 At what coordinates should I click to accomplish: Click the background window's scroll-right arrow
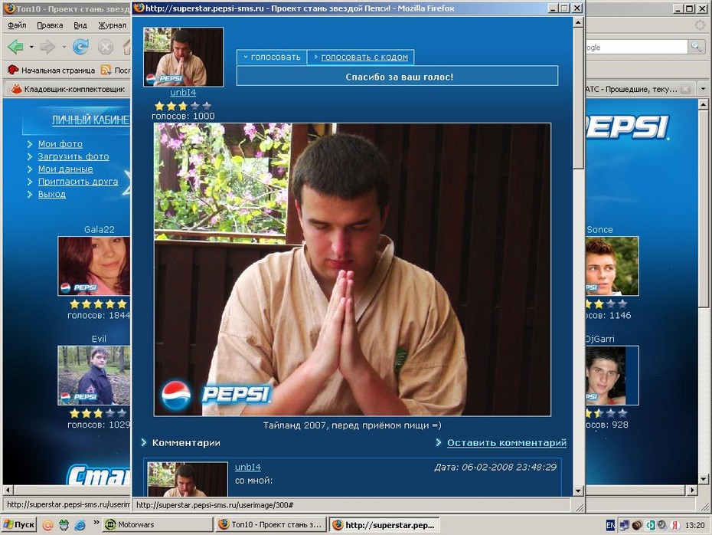point(691,491)
